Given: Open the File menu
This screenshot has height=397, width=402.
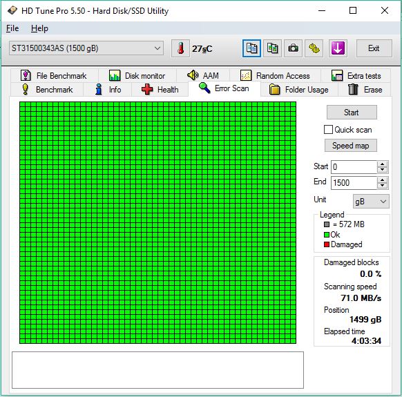Looking at the screenshot, I should 12,28.
